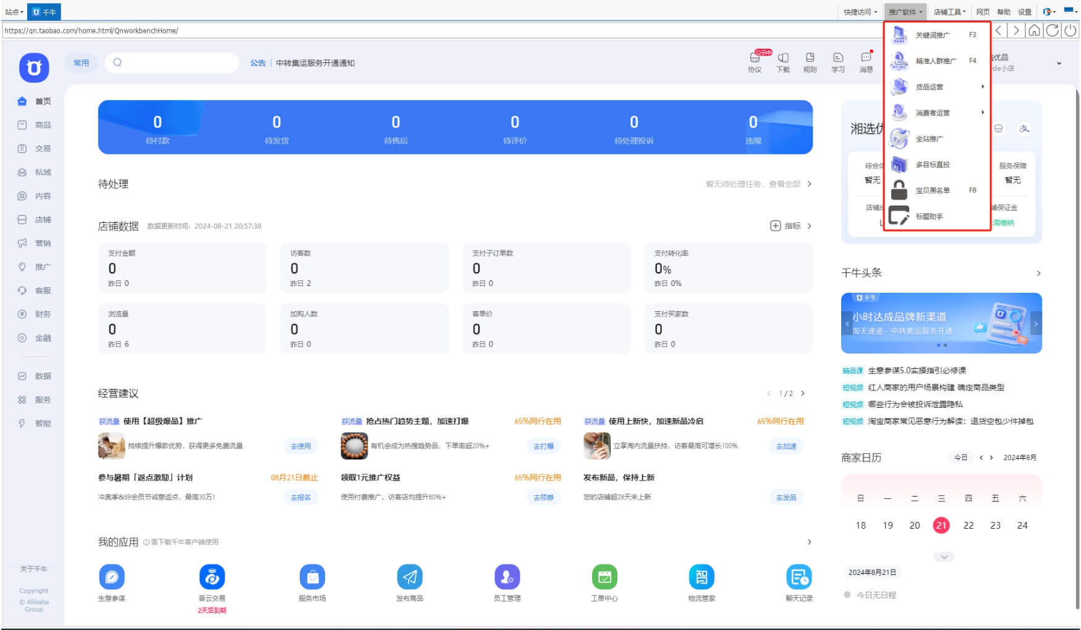Viewport: 1081px width, 630px height.
Task: Click the 去报名 button
Action: click(301, 497)
